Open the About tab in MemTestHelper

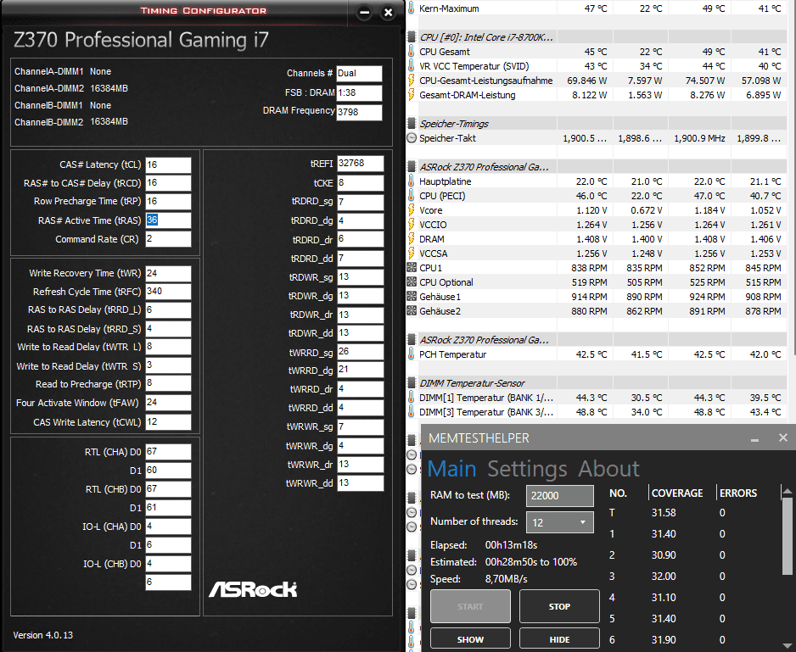609,468
